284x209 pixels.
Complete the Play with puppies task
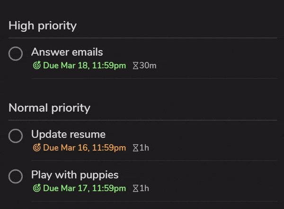[16, 176]
